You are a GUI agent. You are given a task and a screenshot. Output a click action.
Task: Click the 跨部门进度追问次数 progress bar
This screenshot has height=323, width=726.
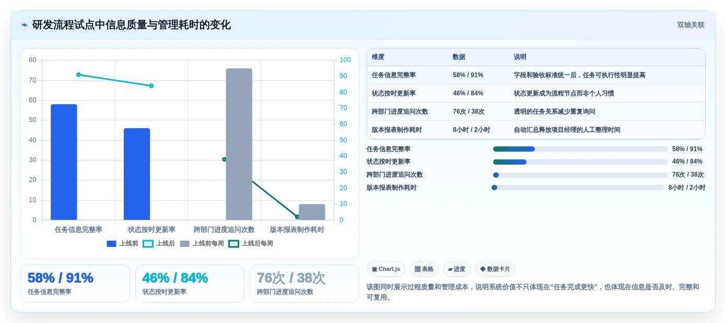tap(580, 175)
